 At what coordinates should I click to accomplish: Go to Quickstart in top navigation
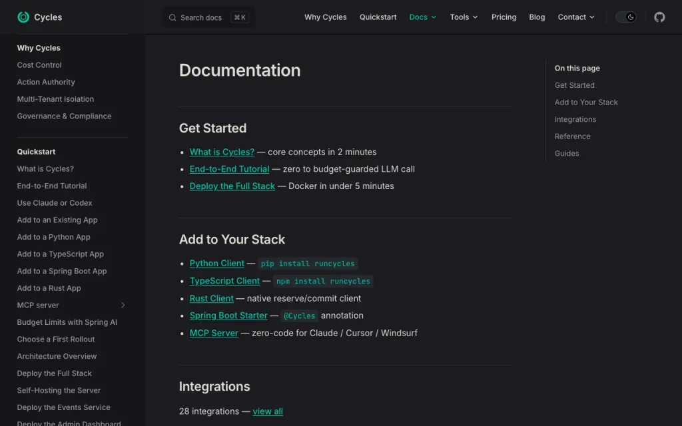point(378,17)
